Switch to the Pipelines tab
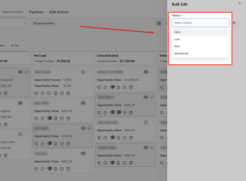Screen dimensions: 246x181 [x=36, y=12]
